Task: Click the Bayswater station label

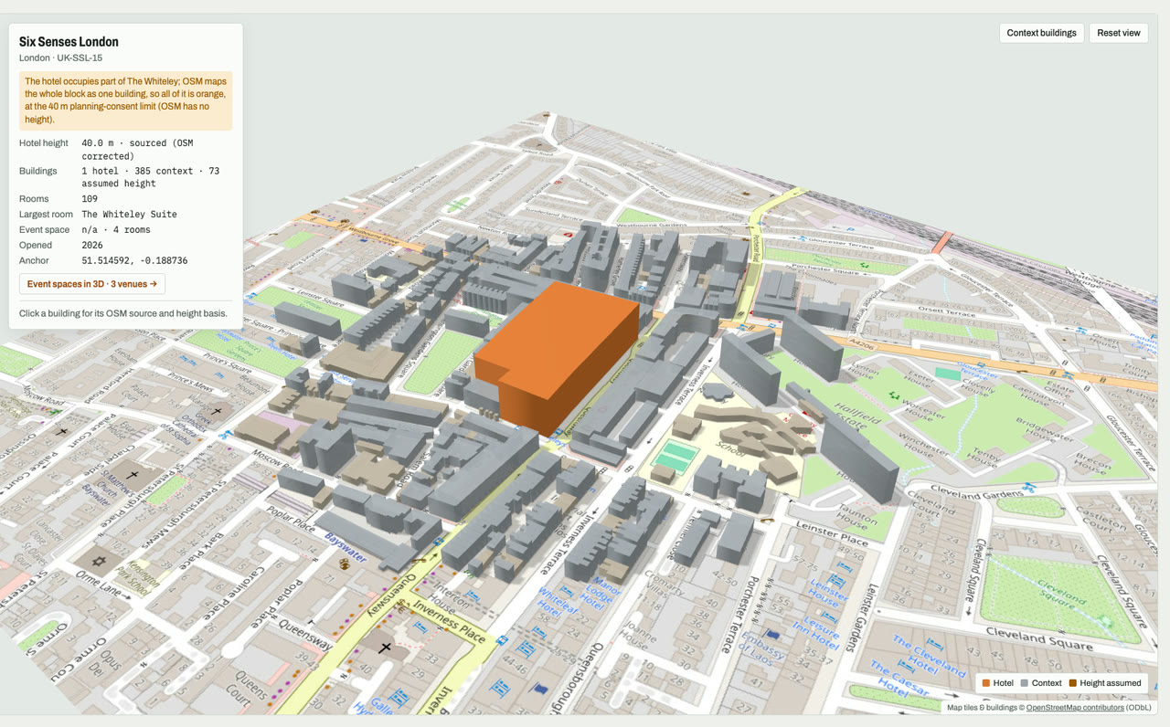Action: (346, 548)
